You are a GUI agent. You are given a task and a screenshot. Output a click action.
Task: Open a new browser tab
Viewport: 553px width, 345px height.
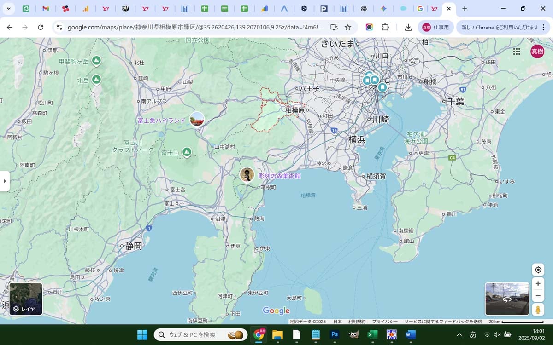tap(465, 9)
